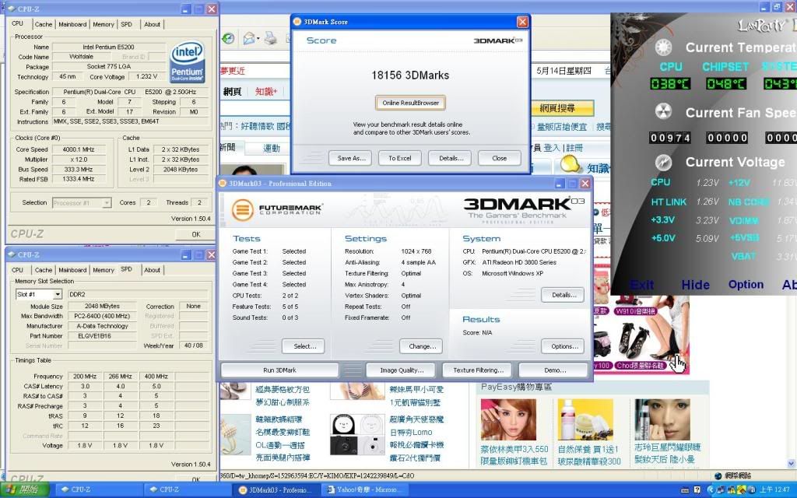Viewport: 797px width, 498px height.
Task: Click Details button in 3DMark Score dialog
Action: click(450, 158)
